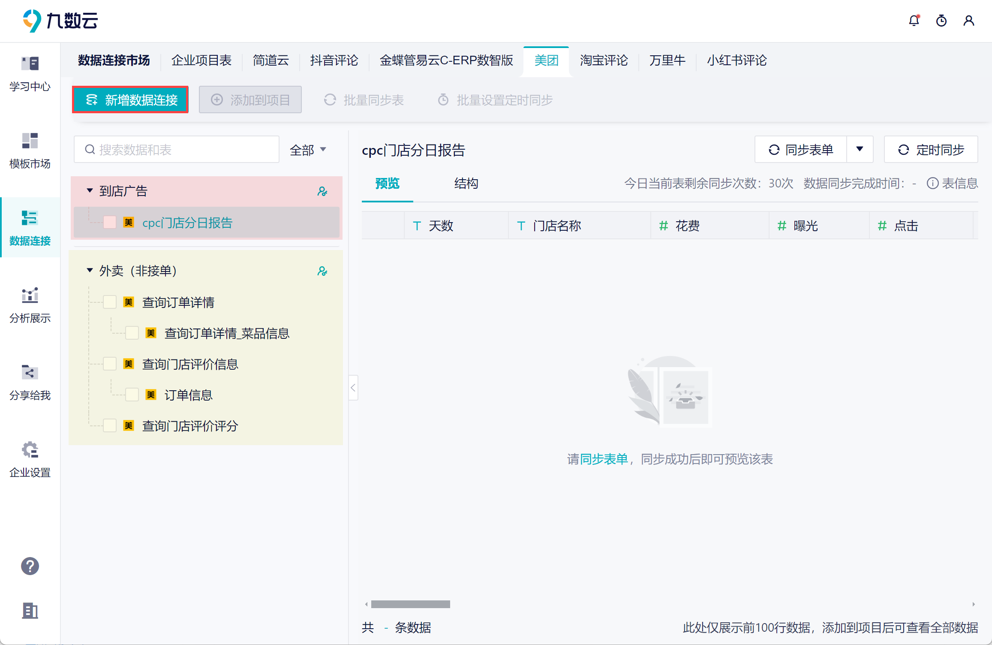Open 企业设置 in sidebar

pos(30,460)
